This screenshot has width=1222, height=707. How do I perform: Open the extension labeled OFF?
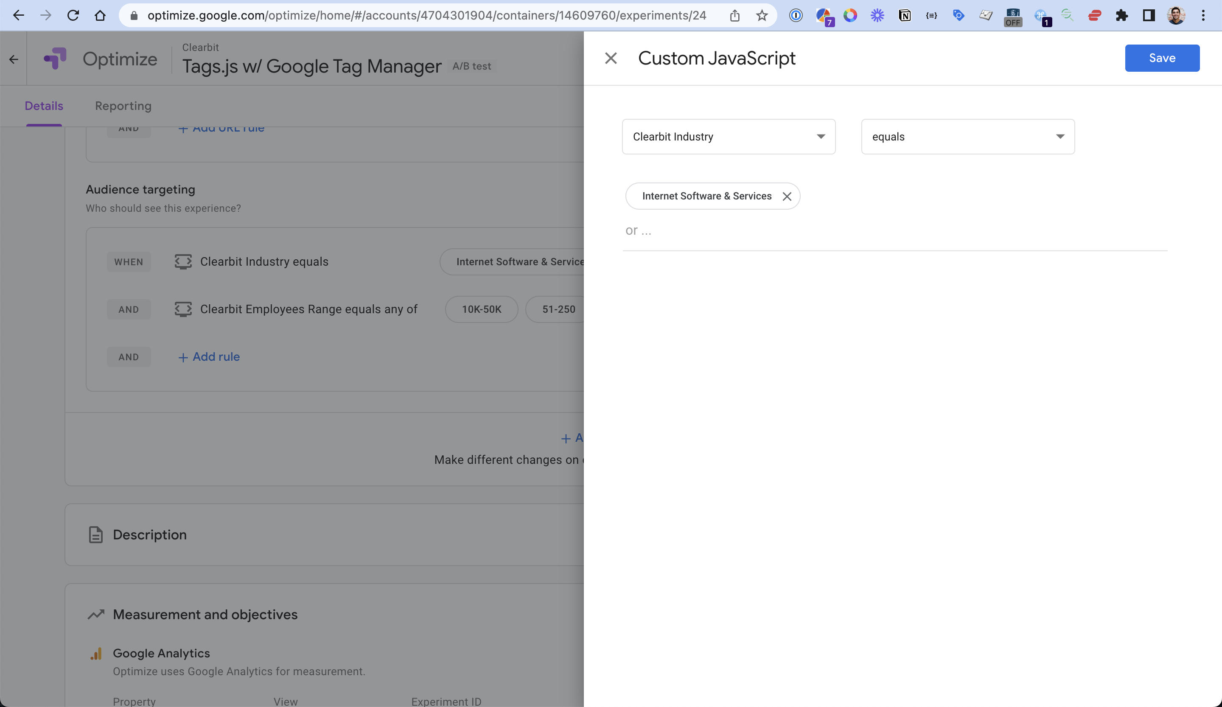pyautogui.click(x=1013, y=17)
